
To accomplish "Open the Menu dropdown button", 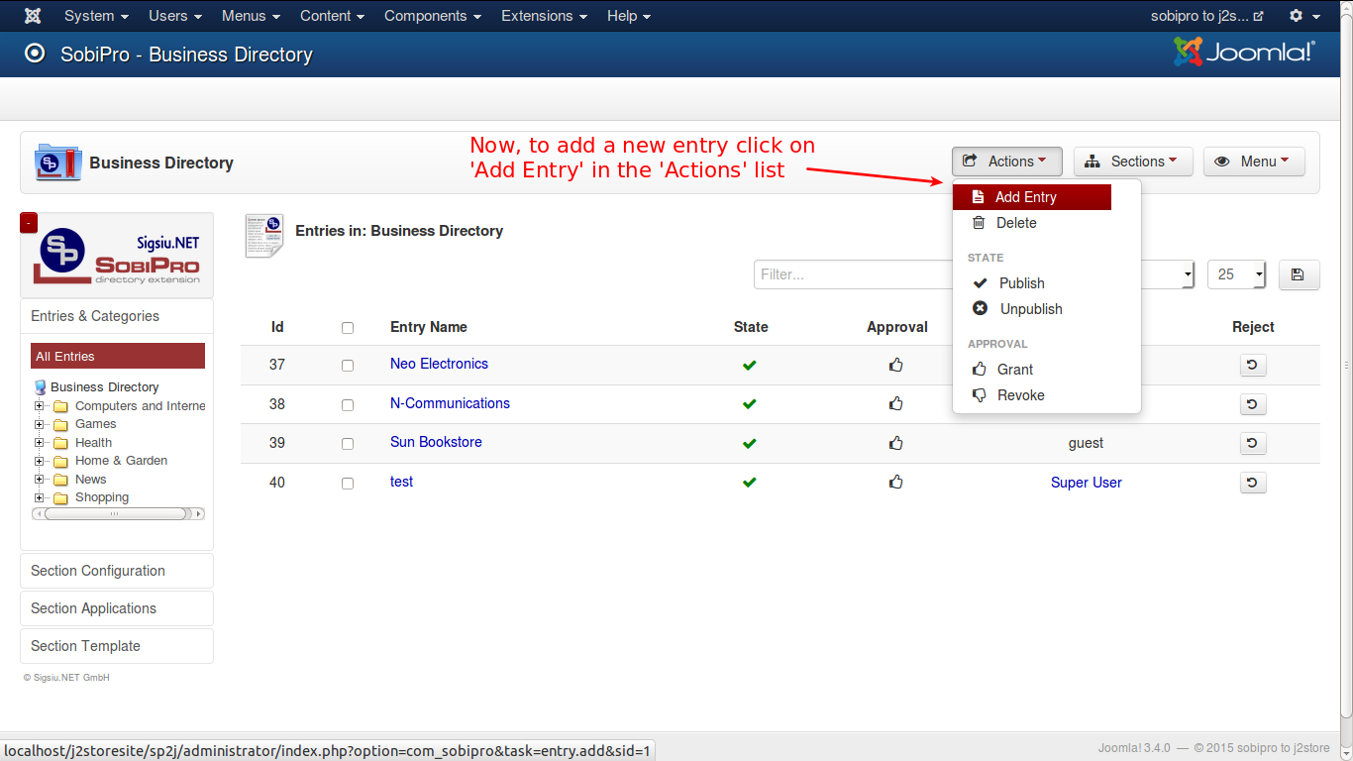I will point(1254,162).
